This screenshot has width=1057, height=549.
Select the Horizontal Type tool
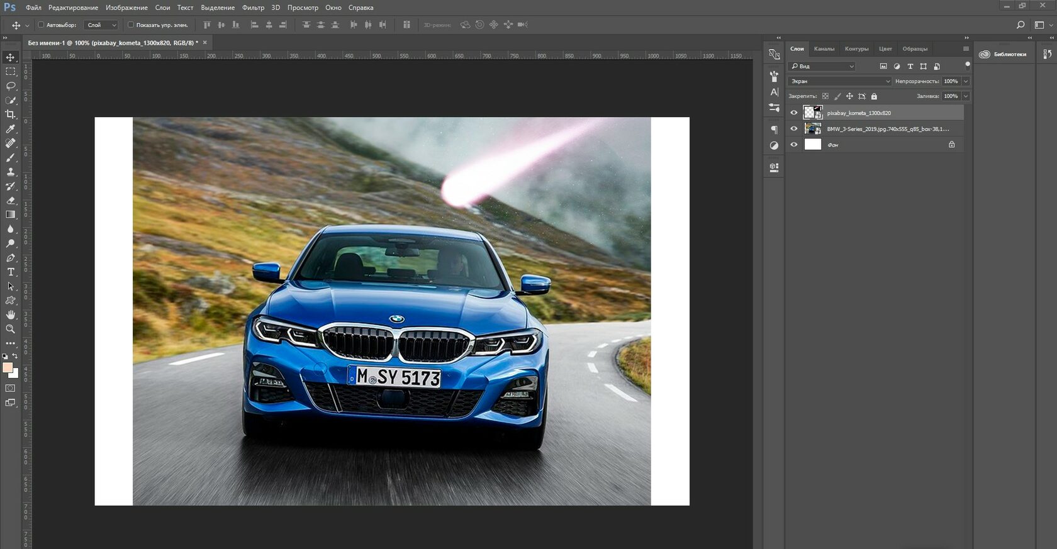pyautogui.click(x=11, y=272)
